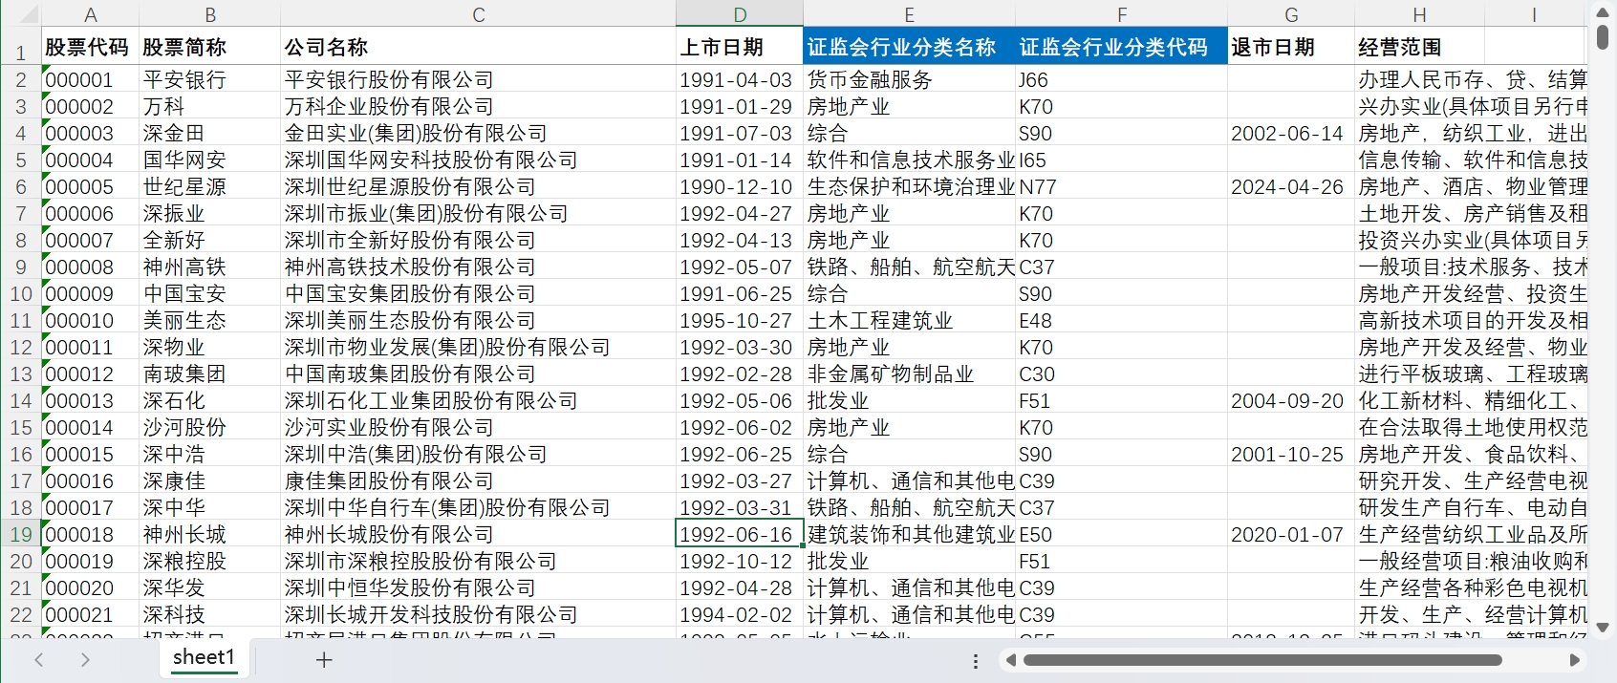The width and height of the screenshot is (1617, 683).
Task: Select the 沙河实业股份有限公司 cell
Action: 479,428
